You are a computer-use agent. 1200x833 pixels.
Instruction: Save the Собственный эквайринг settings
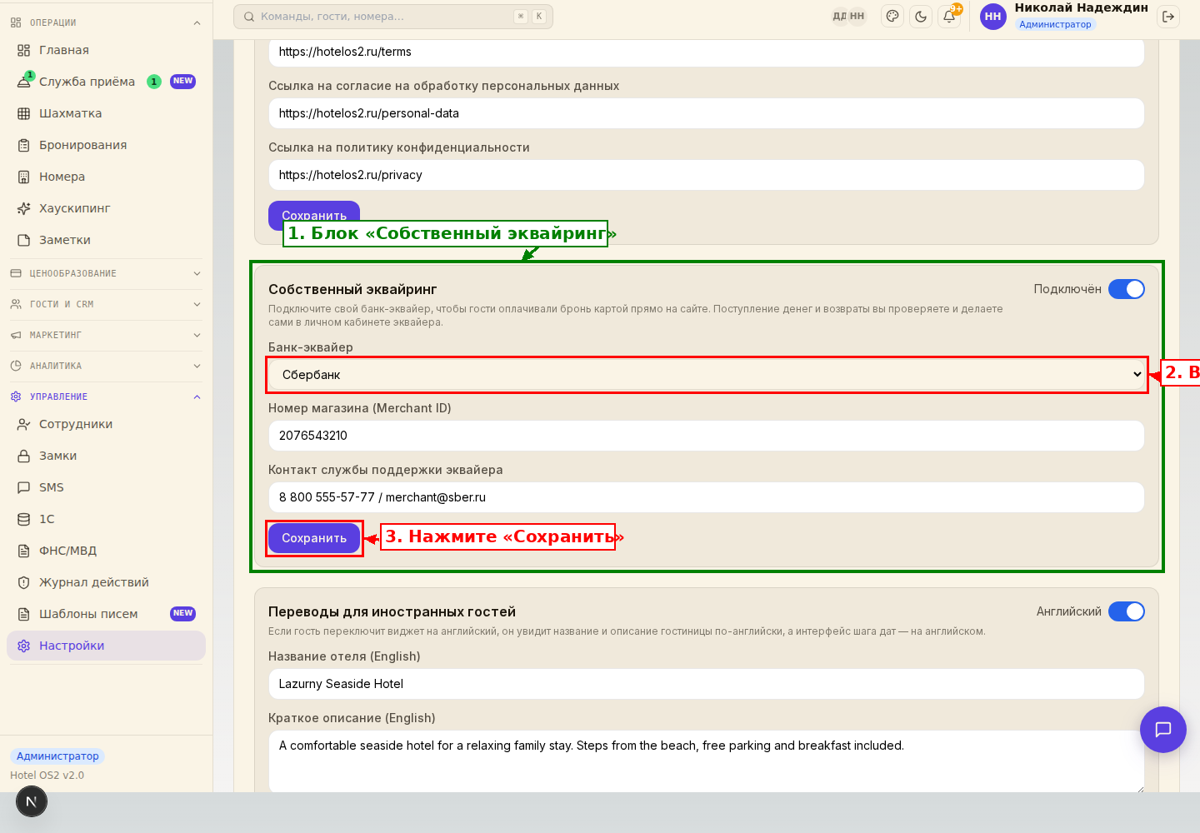tap(314, 538)
